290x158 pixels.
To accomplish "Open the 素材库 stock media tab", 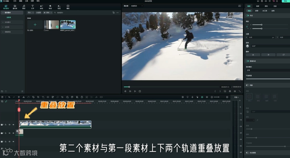I will tap(15, 7).
